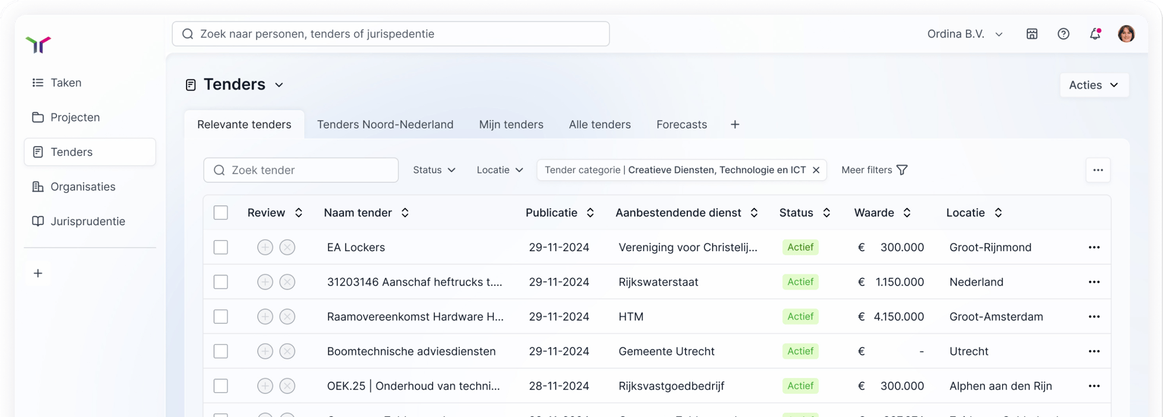The width and height of the screenshot is (1163, 417).
Task: Remove the Tender categorie filter chip
Action: (x=816, y=170)
